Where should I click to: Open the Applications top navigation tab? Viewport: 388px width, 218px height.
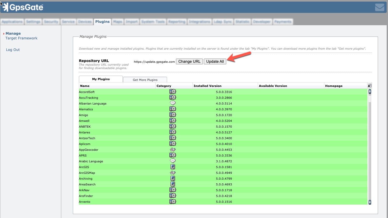click(12, 22)
